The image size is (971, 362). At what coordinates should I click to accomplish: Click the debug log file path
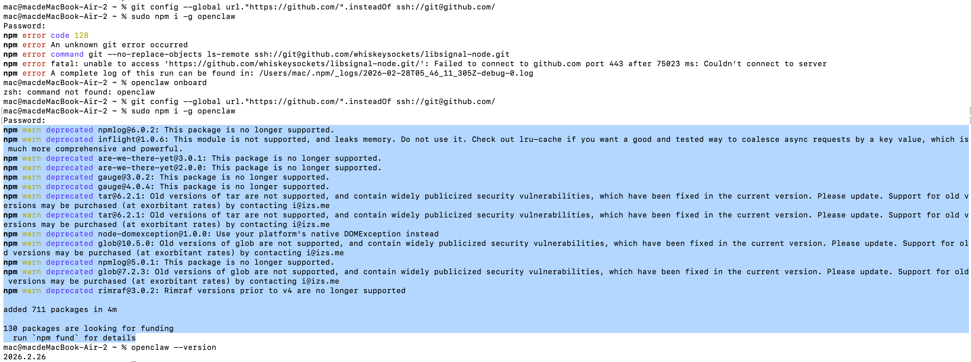[396, 73]
